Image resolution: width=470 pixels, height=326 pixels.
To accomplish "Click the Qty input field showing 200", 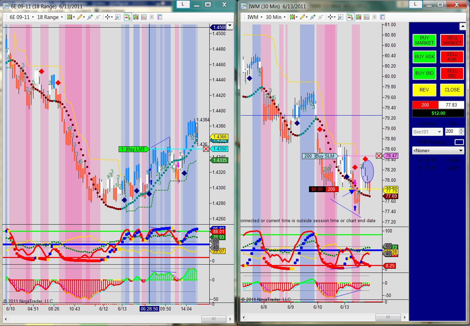I will click(452, 132).
